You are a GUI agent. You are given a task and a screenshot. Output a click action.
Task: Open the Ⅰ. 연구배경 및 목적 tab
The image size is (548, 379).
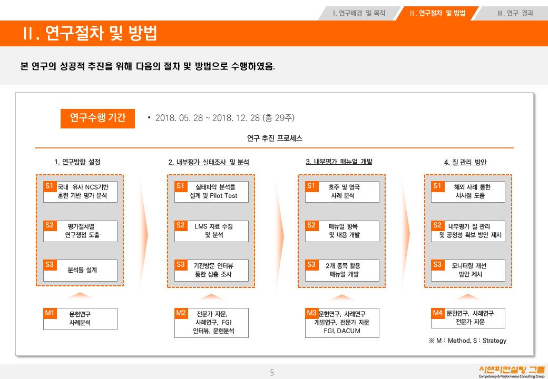(x=359, y=13)
